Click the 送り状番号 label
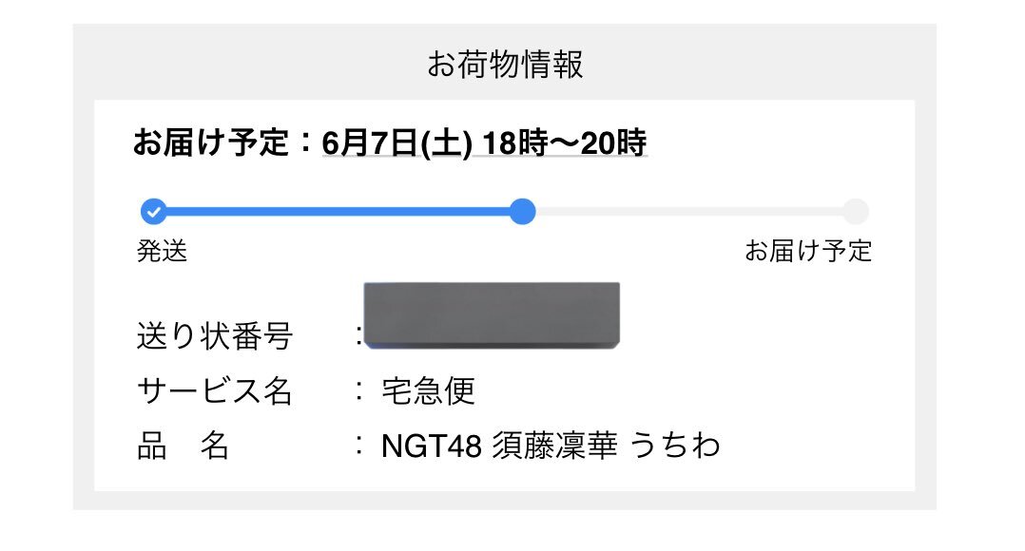The image size is (1025, 551). 215,336
